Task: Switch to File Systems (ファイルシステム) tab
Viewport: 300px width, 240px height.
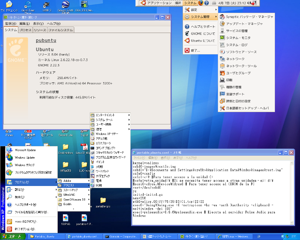Action: point(60,30)
